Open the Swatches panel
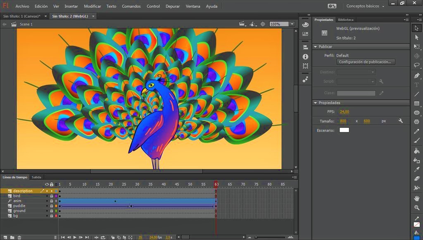The image size is (423, 240). click(305, 34)
